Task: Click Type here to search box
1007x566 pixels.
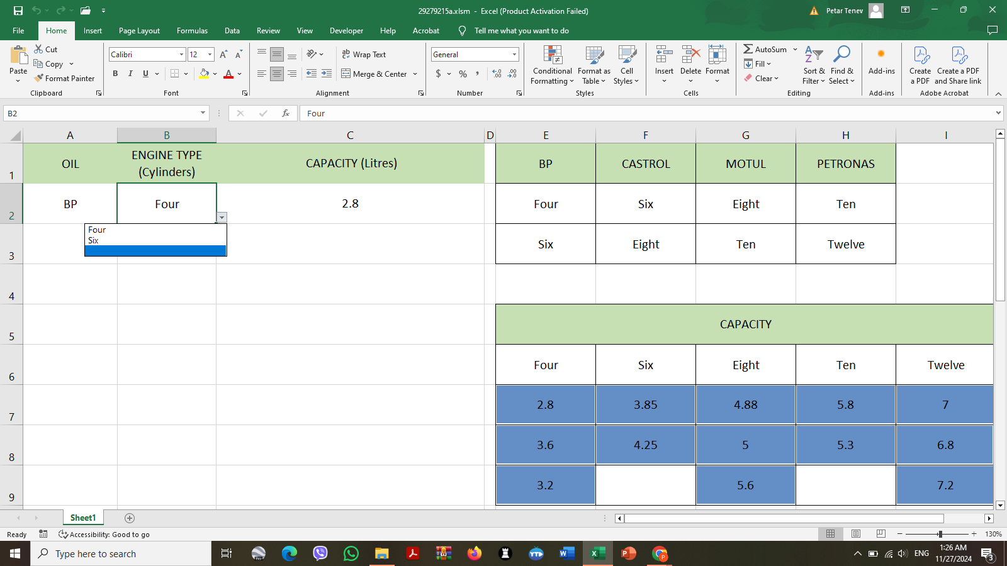Action: (x=121, y=553)
